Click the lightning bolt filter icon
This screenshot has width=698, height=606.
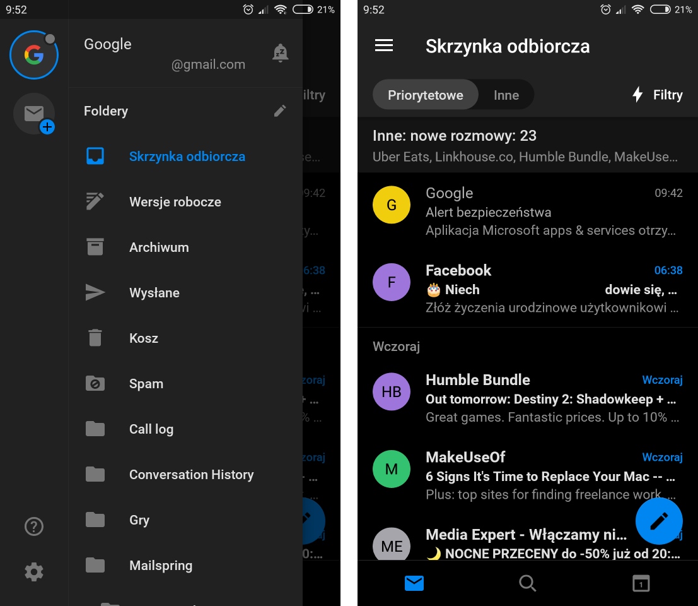point(637,95)
